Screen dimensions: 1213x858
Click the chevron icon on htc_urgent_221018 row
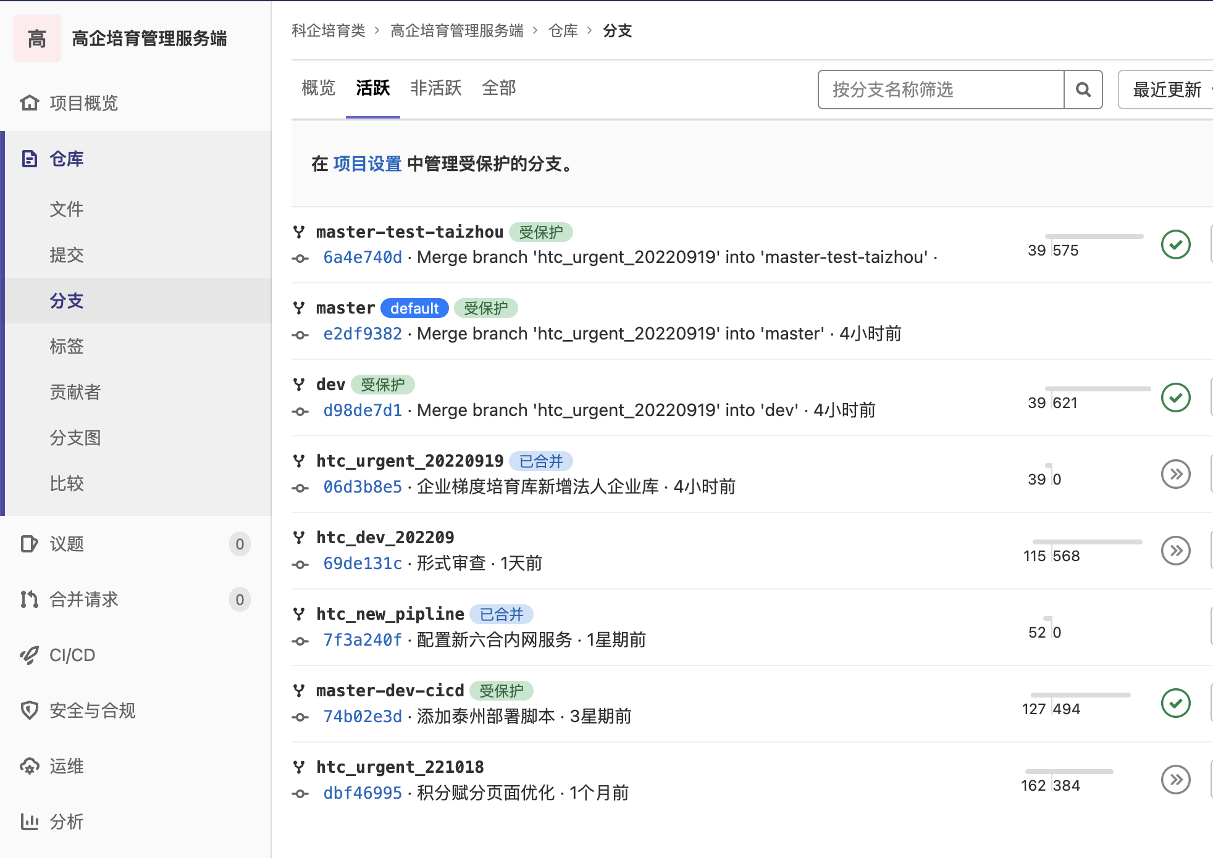pyautogui.click(x=1175, y=779)
